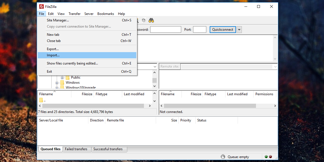Image resolution: width=324 pixels, height=162 pixels.
Task: Sort remote files by Filename column
Action: [170, 94]
